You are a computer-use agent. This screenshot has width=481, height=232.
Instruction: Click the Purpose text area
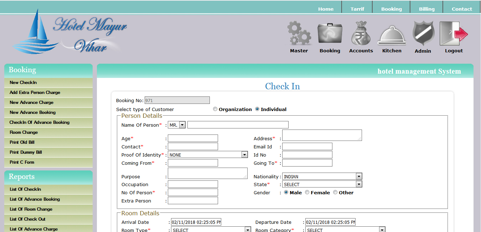coord(208,173)
